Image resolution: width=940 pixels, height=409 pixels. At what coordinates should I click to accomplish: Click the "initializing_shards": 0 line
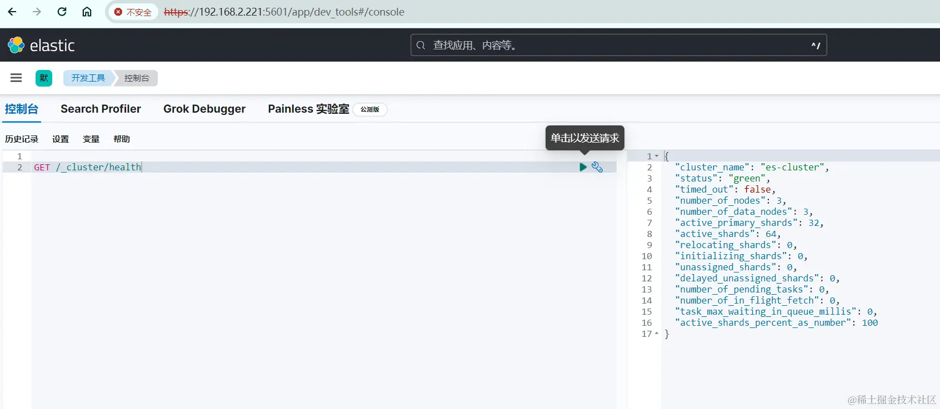741,256
